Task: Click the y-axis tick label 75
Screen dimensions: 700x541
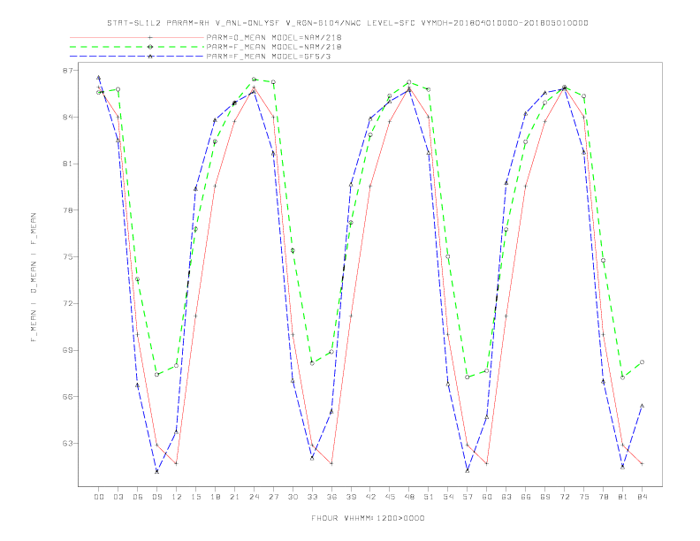Action: pyautogui.click(x=70, y=256)
